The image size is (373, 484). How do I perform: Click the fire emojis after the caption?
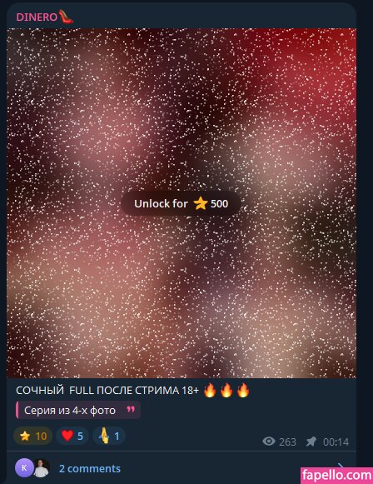click(226, 390)
